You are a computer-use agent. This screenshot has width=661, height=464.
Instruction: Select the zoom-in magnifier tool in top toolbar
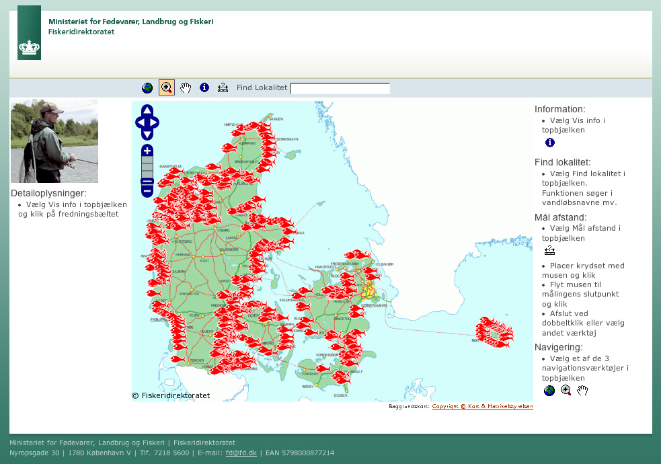point(167,87)
